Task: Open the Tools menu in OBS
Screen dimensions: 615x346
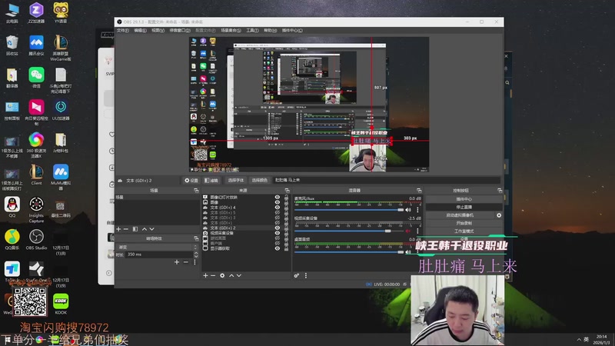Action: tap(252, 31)
